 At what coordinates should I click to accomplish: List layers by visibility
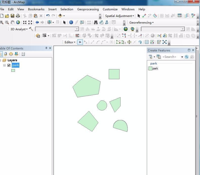click(11, 54)
